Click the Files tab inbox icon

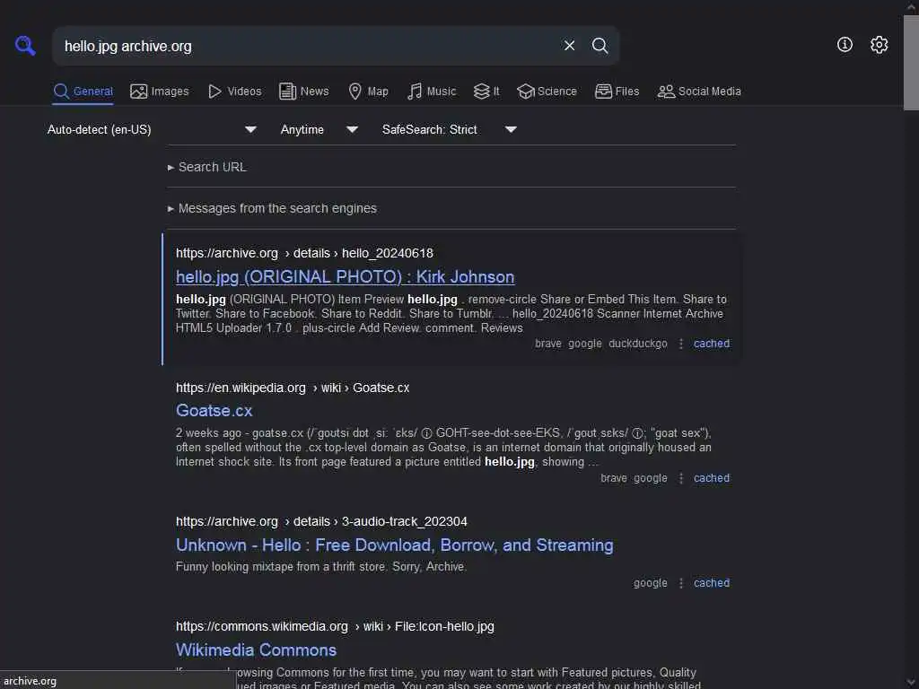pyautogui.click(x=604, y=92)
